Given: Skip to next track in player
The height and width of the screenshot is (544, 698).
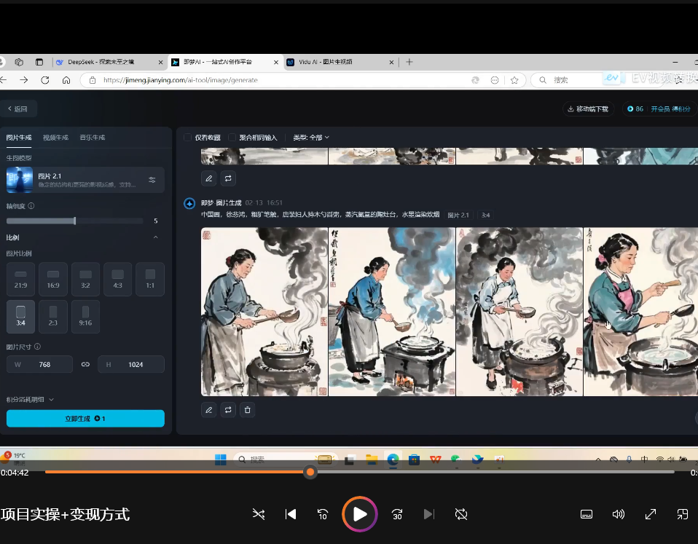Looking at the screenshot, I should click(428, 515).
